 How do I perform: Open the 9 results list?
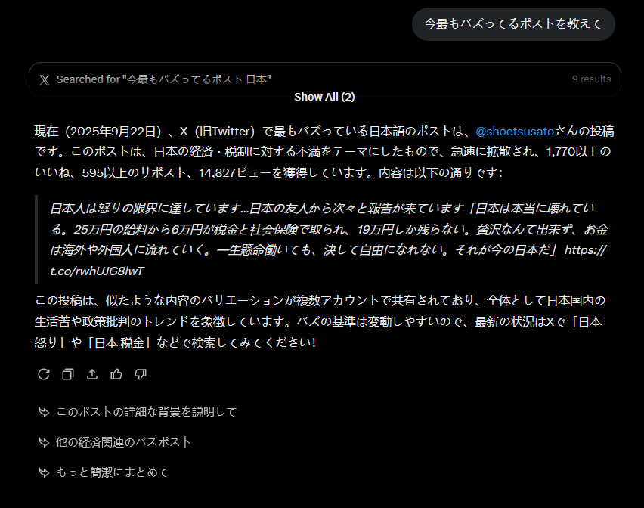pyautogui.click(x=591, y=79)
